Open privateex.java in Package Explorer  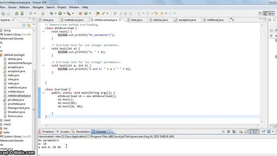coord(16,100)
